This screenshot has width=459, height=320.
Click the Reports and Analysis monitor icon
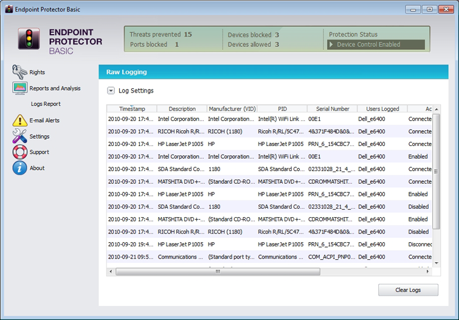pyautogui.click(x=20, y=88)
